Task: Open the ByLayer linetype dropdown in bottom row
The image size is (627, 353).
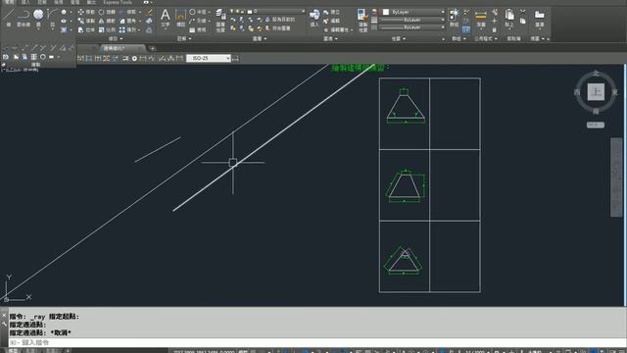Action: point(442,27)
